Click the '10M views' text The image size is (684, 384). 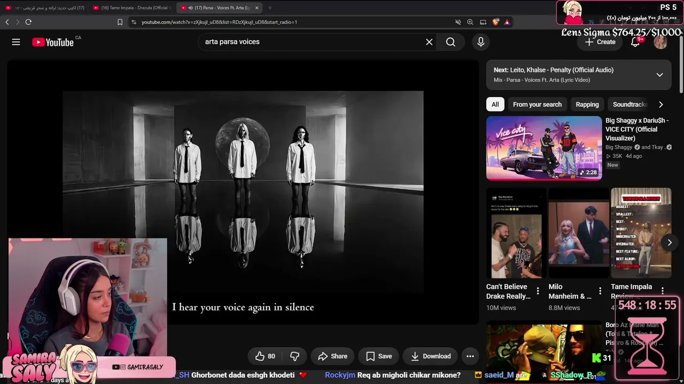(x=501, y=308)
